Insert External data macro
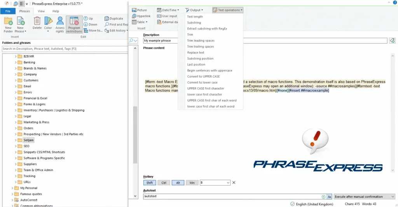This screenshot has width=398, height=207. tap(167, 22)
